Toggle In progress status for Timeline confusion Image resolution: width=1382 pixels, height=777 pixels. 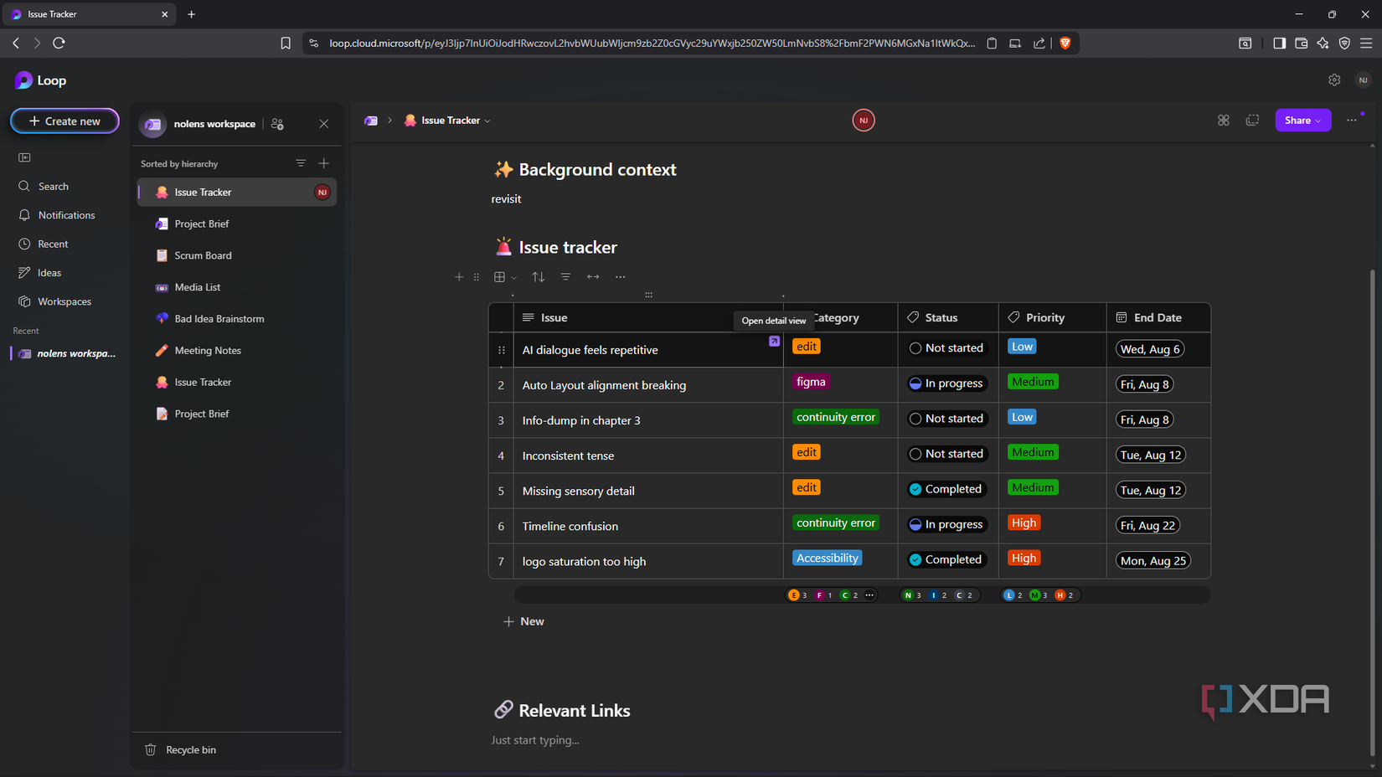(x=915, y=524)
